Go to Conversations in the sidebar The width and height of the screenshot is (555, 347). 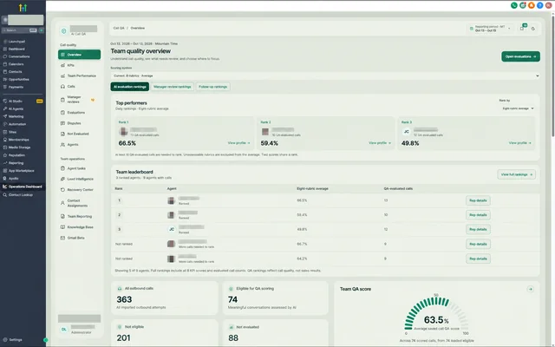click(x=19, y=56)
